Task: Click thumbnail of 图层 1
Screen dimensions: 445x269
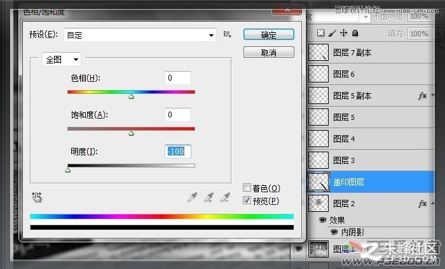Action: 318,249
